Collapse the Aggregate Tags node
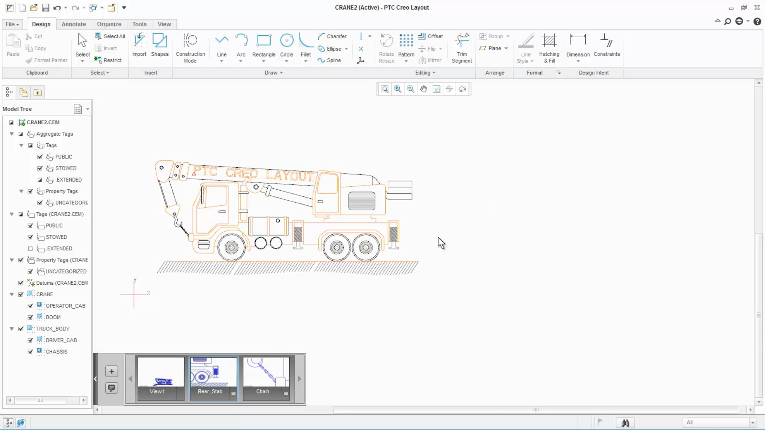 click(12, 134)
